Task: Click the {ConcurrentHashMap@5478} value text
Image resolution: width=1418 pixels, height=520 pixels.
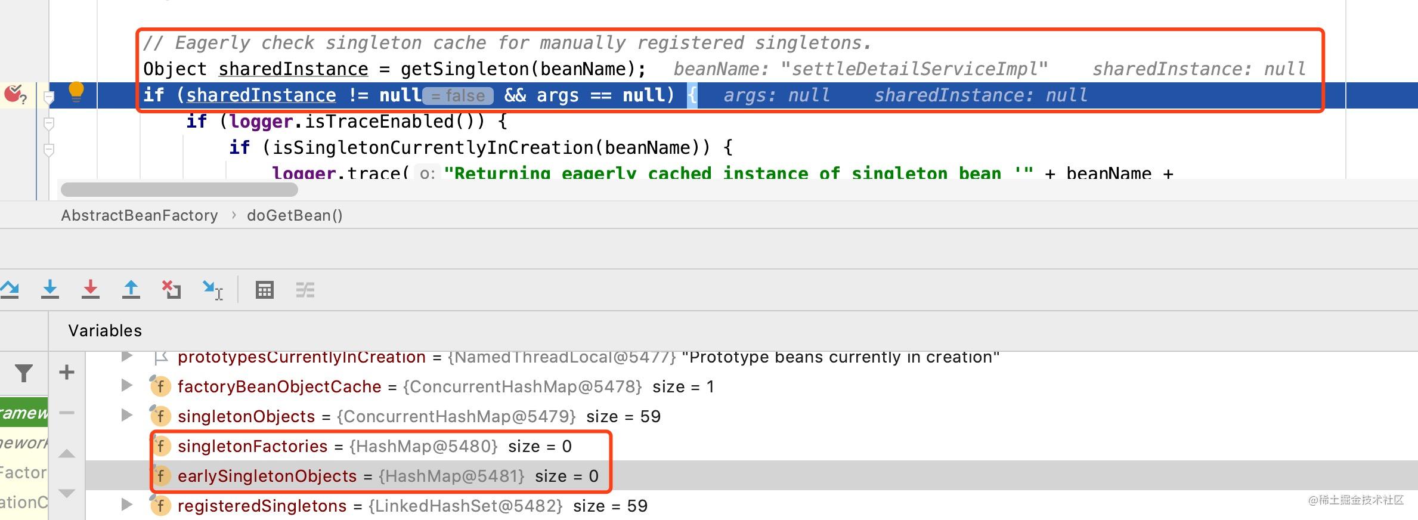Action: coord(522,386)
